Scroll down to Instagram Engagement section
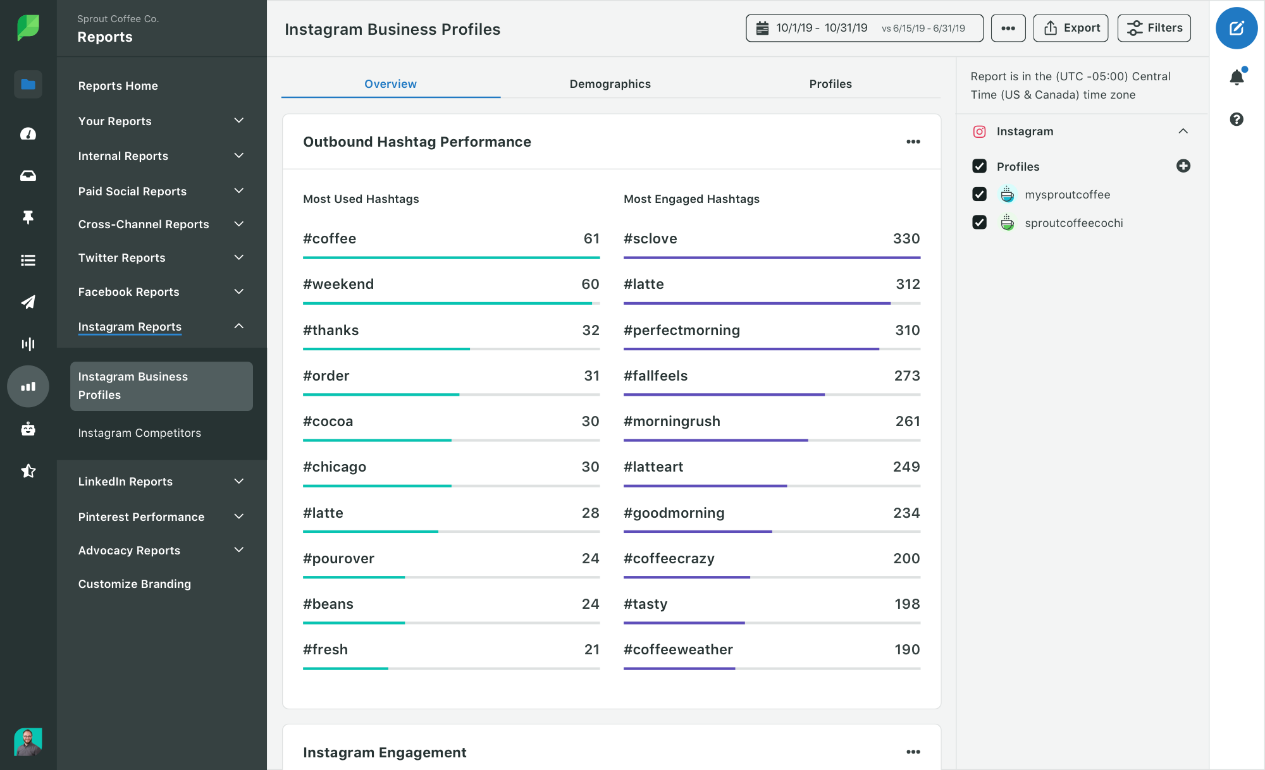 pyautogui.click(x=384, y=751)
